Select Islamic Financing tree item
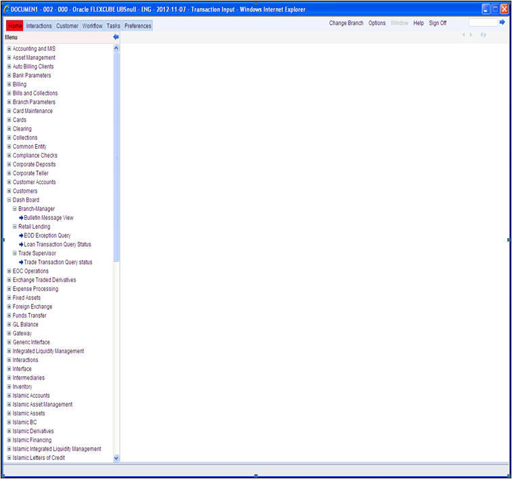Image resolution: width=512 pixels, height=479 pixels. (x=32, y=440)
